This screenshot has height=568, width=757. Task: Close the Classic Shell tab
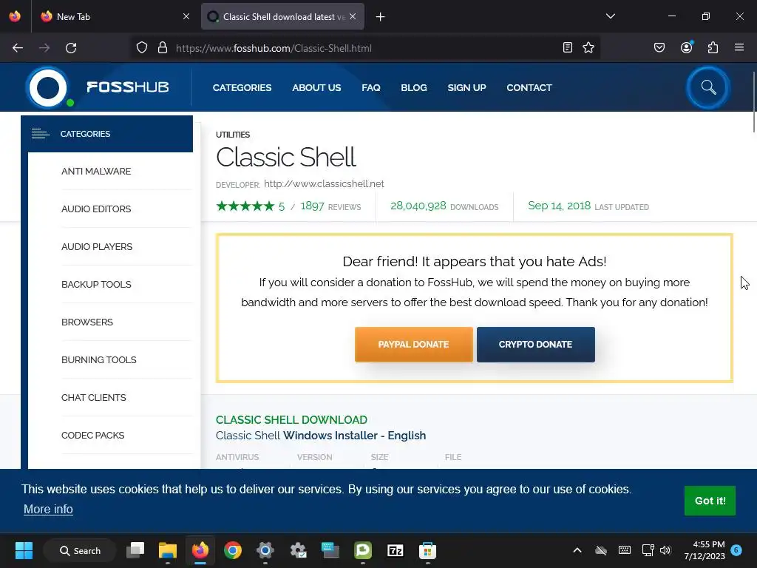[353, 16]
